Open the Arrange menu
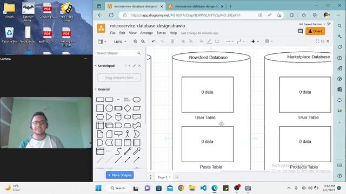The height and width of the screenshot is (194, 346). 147,33
